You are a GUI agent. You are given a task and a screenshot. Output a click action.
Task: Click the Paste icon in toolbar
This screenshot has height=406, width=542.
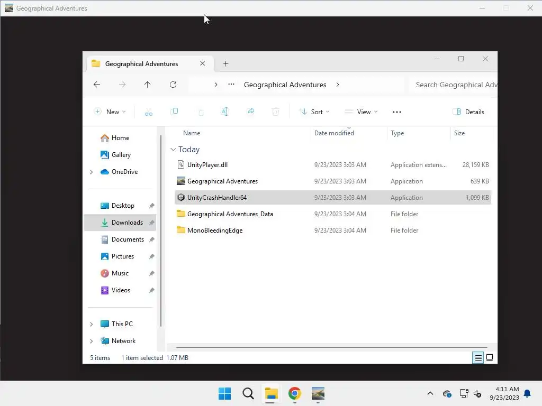201,112
